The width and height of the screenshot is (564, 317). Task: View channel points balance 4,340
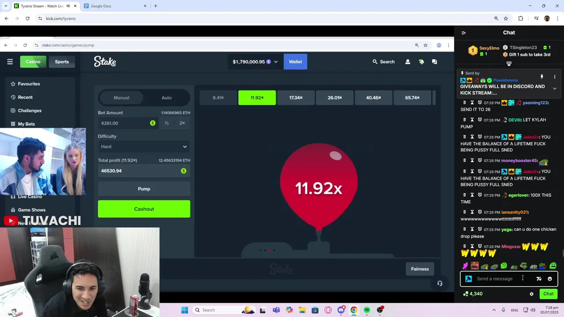click(x=473, y=294)
